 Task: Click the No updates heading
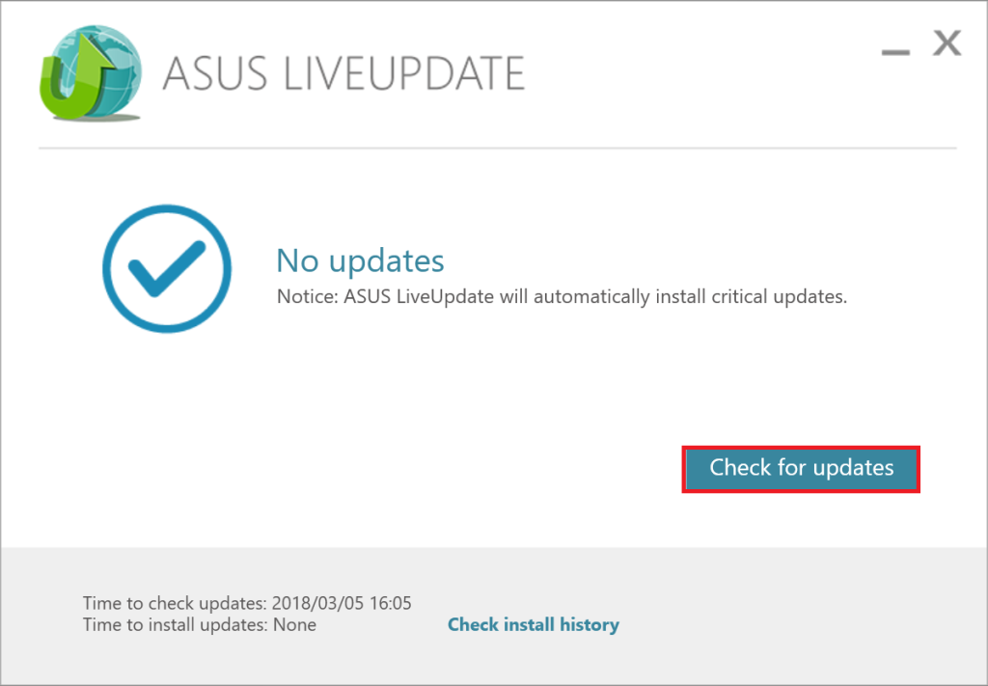pyautogui.click(x=359, y=261)
